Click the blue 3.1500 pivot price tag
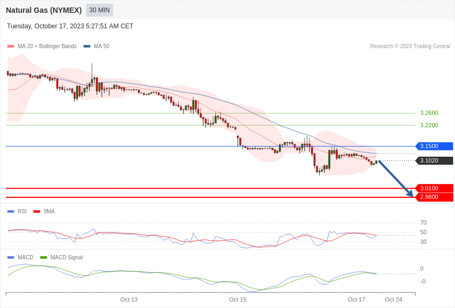The image size is (455, 308). (x=435, y=146)
